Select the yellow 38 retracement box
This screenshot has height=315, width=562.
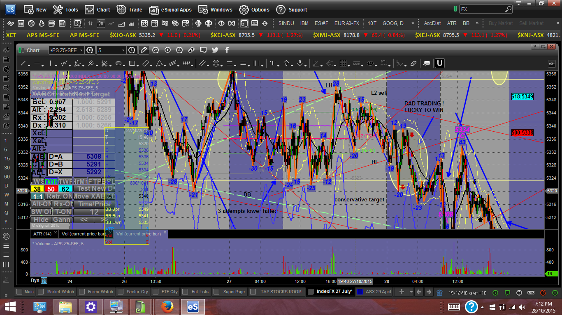37,189
